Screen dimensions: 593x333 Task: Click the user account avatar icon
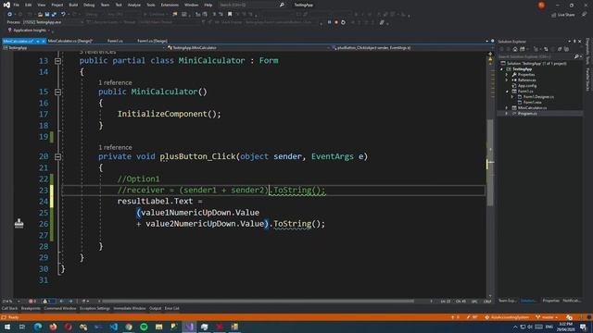pyautogui.click(x=541, y=5)
